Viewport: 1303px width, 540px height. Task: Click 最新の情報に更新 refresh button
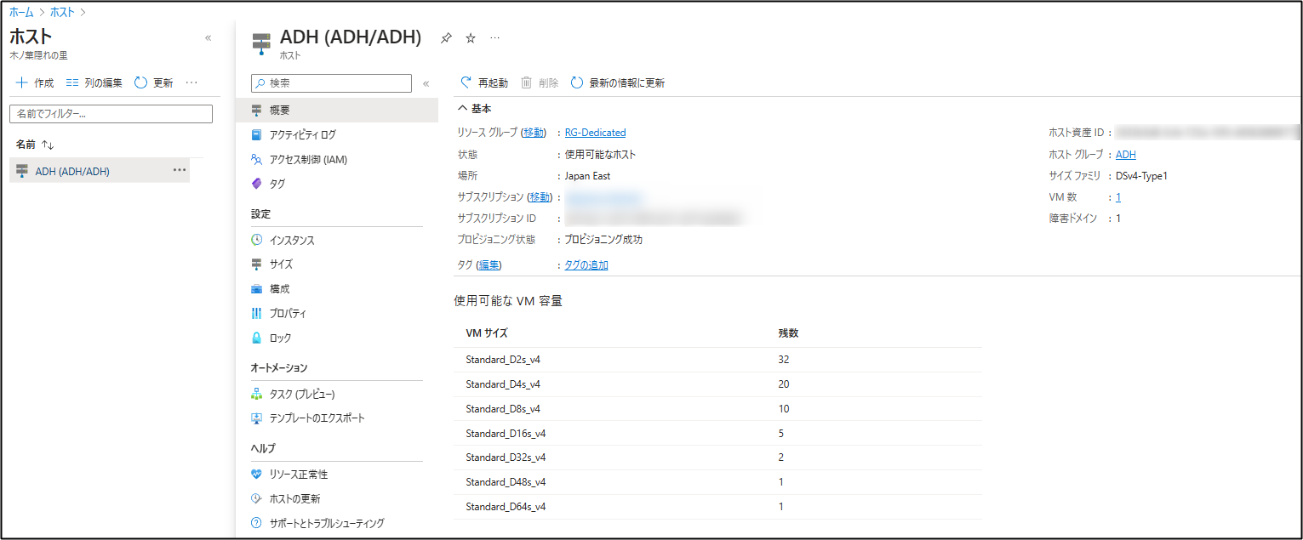click(617, 83)
